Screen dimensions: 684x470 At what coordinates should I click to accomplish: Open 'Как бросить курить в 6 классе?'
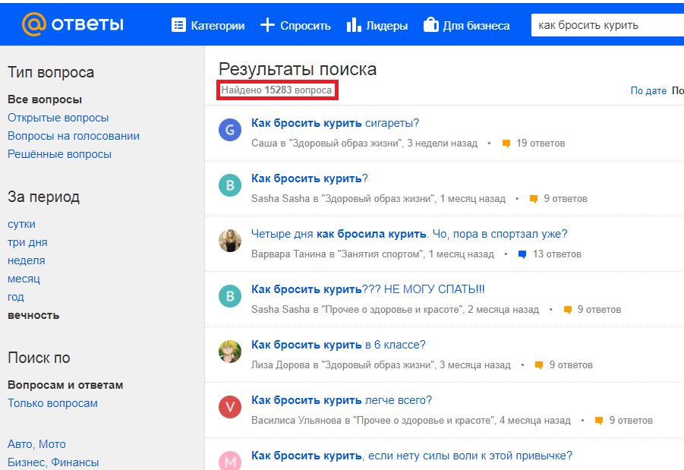coord(338,345)
